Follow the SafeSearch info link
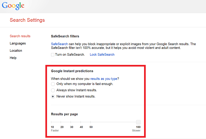Image resolution: width=206 pixels, height=139 pixels. click(x=59, y=44)
